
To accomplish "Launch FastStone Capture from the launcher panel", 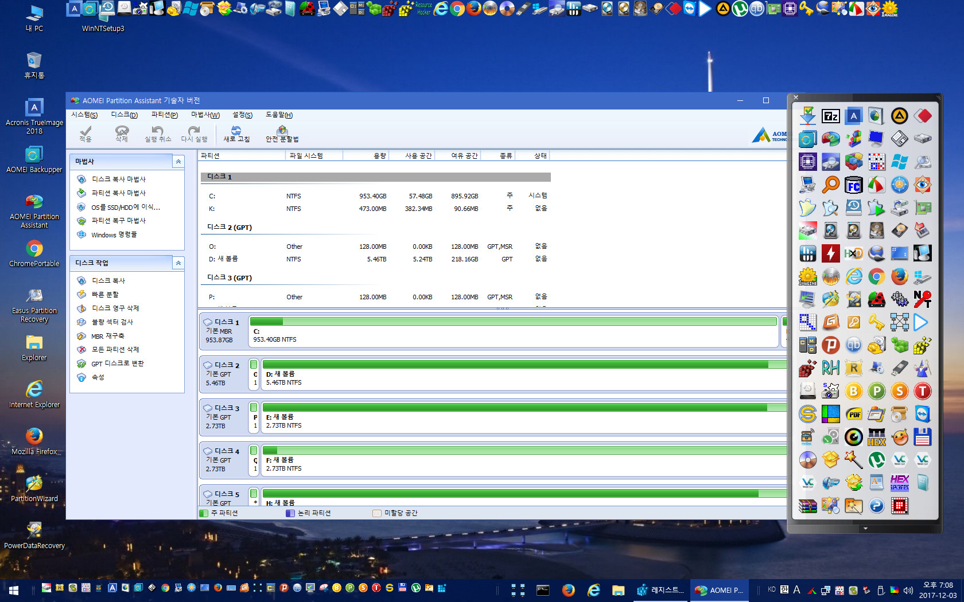I will pos(876,185).
